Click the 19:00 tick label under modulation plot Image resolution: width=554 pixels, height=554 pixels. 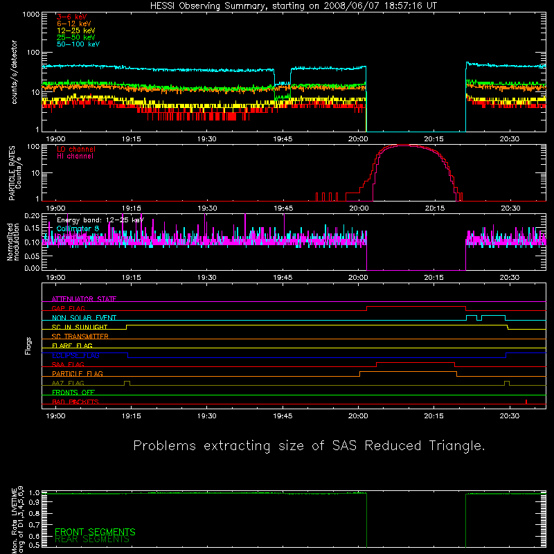(x=55, y=278)
